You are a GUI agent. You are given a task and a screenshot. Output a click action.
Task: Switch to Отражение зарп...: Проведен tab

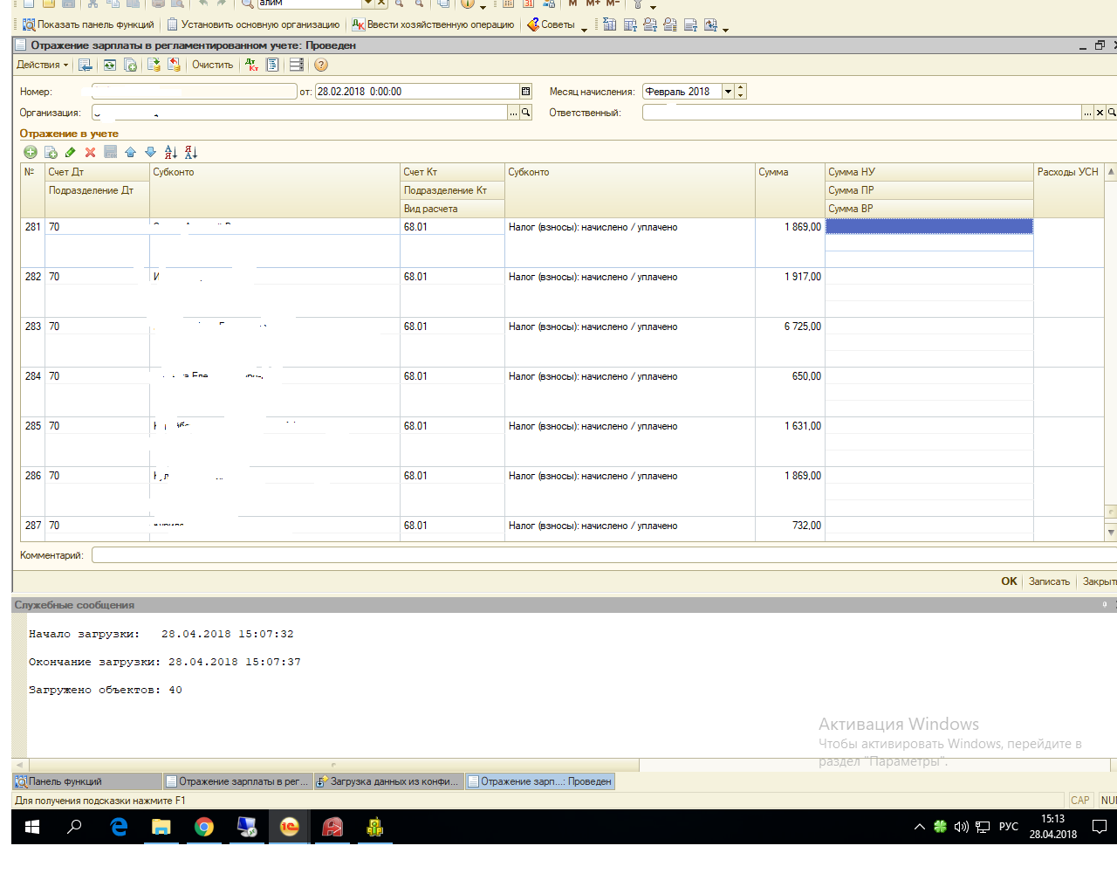(x=540, y=781)
